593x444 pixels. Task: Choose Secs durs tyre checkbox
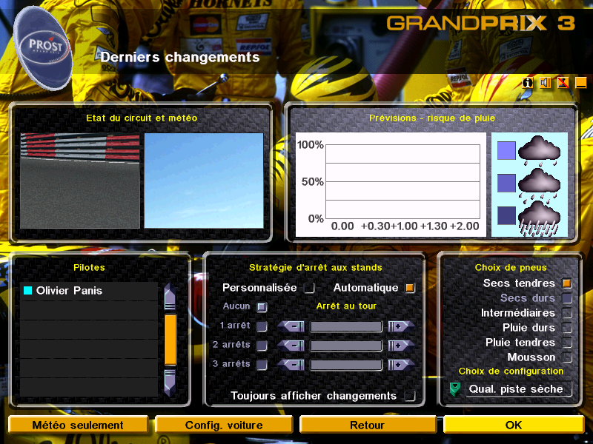click(566, 298)
